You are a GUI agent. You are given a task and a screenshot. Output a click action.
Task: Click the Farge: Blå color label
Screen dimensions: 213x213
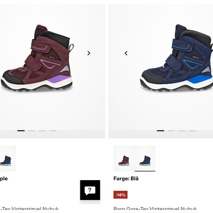click(x=126, y=178)
